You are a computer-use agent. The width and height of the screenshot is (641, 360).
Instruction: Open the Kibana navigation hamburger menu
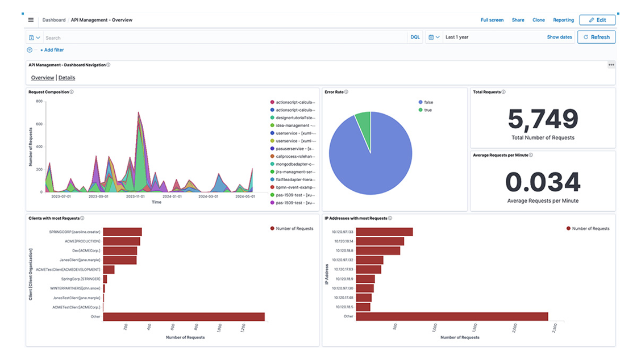31,19
